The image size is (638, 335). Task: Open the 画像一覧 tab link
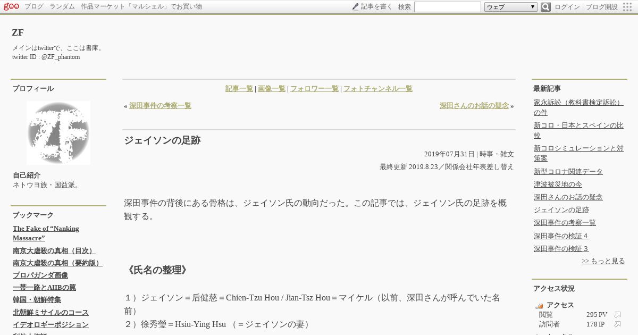[x=272, y=89]
